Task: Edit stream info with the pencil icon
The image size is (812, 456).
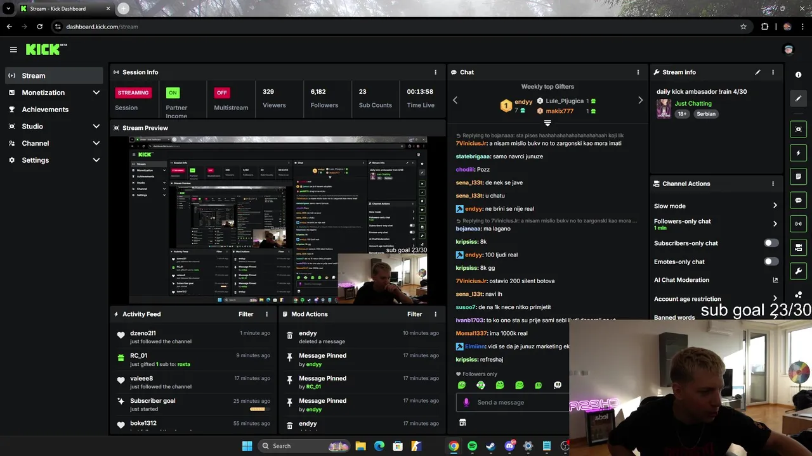Action: point(757,72)
